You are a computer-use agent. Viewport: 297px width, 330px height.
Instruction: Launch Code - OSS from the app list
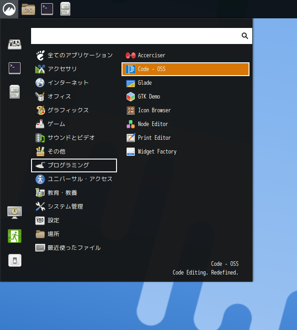tap(186, 69)
